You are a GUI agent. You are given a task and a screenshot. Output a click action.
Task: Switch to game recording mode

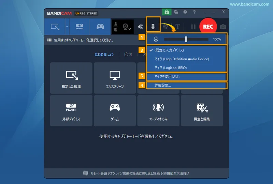100,27
